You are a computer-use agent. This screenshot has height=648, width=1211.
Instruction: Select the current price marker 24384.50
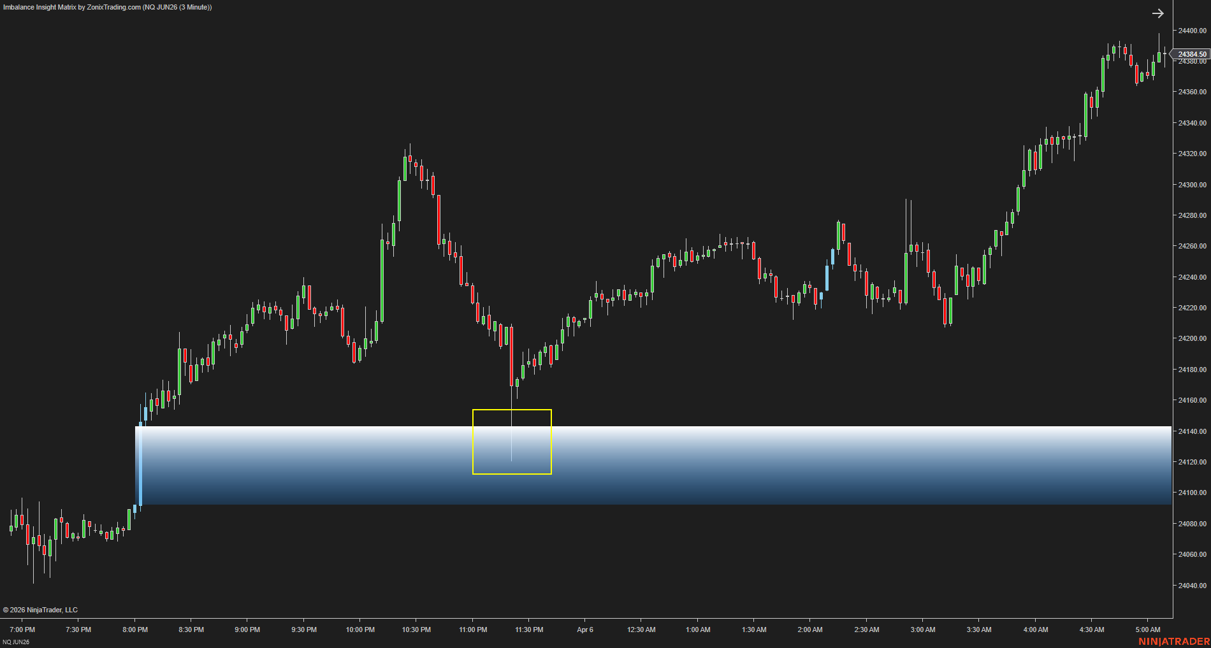click(x=1191, y=54)
